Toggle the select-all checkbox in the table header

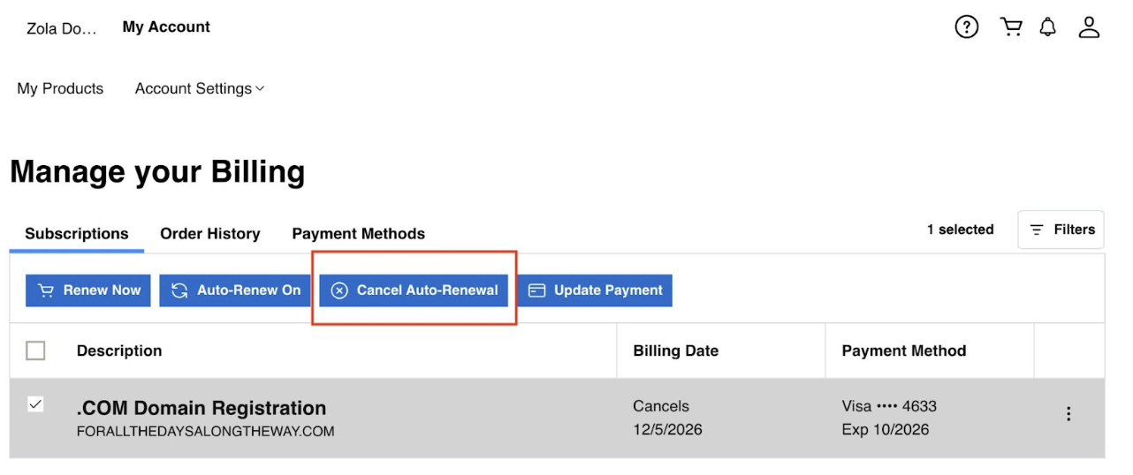point(35,351)
